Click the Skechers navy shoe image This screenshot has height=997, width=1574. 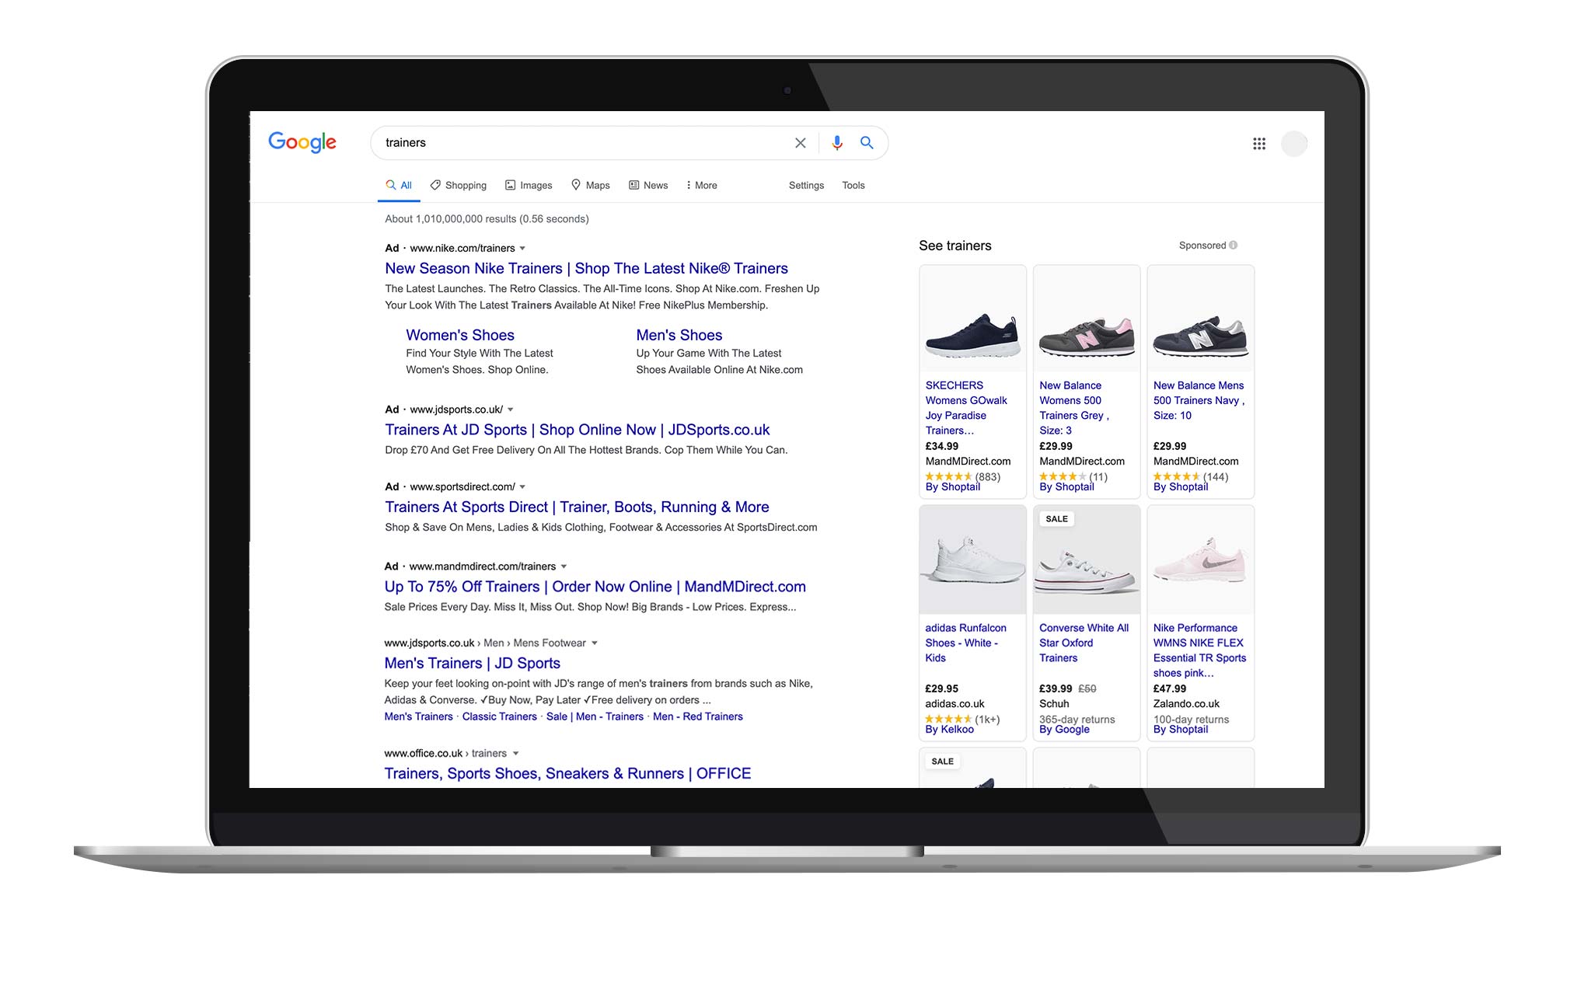(x=972, y=319)
